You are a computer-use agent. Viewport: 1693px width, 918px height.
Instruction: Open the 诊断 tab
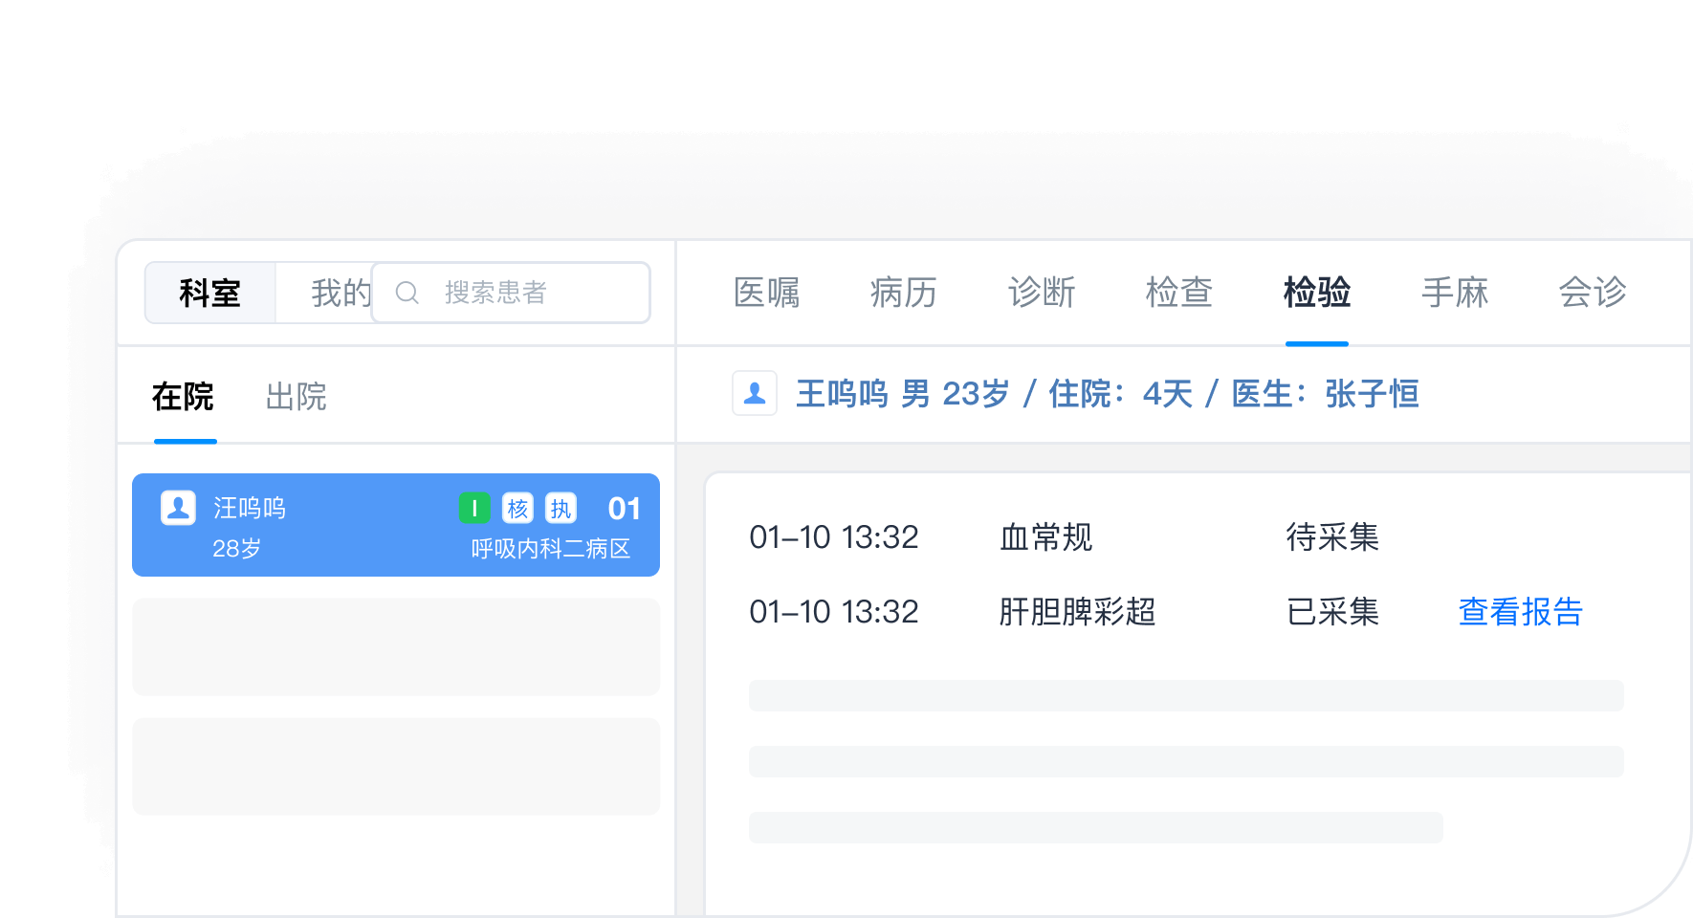click(x=1043, y=293)
